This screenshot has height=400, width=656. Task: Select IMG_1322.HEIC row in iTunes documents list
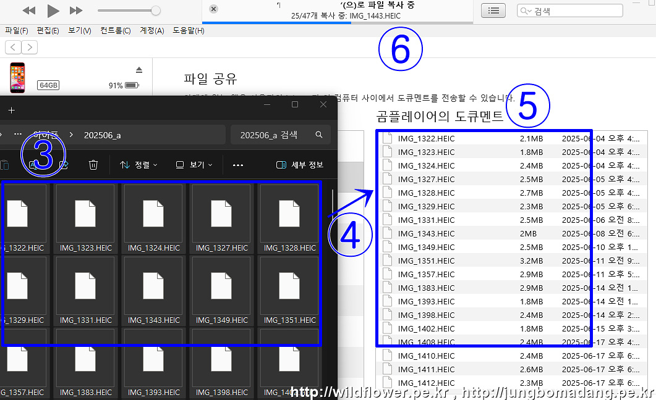511,138
